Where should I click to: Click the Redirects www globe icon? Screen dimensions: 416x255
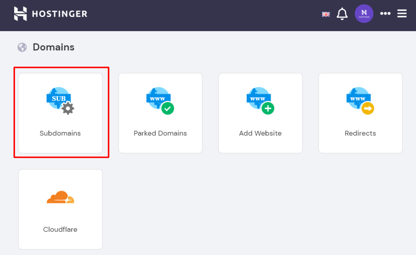360,101
